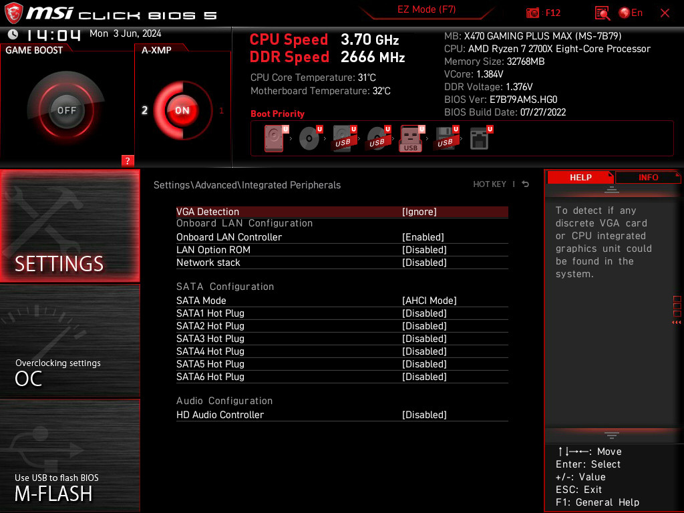Click the VCore 1.384V reading
684x513 pixels.
point(474,74)
